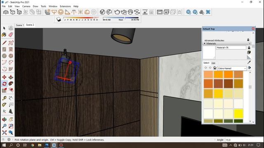Open the Camera menu
Image resolution: width=264 pixels, height=148 pixels.
coord(26,6)
